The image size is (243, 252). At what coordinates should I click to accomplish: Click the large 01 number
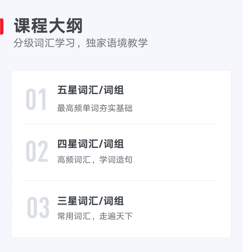click(x=36, y=99)
